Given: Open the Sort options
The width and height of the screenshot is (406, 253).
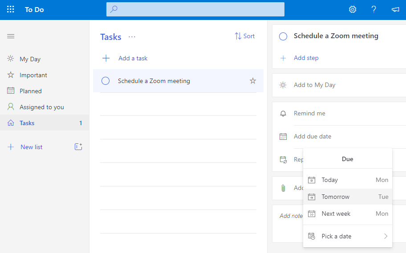Looking at the screenshot, I should pos(245,36).
